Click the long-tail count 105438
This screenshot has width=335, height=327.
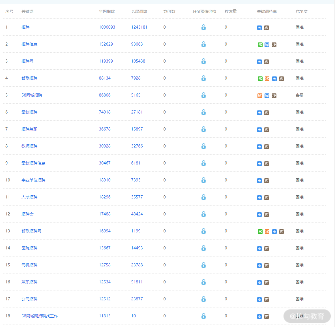[x=138, y=61]
